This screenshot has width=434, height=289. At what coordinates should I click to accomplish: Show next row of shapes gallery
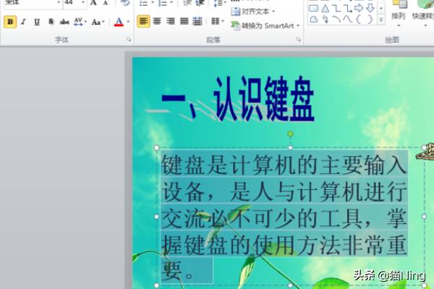tap(381, 8)
